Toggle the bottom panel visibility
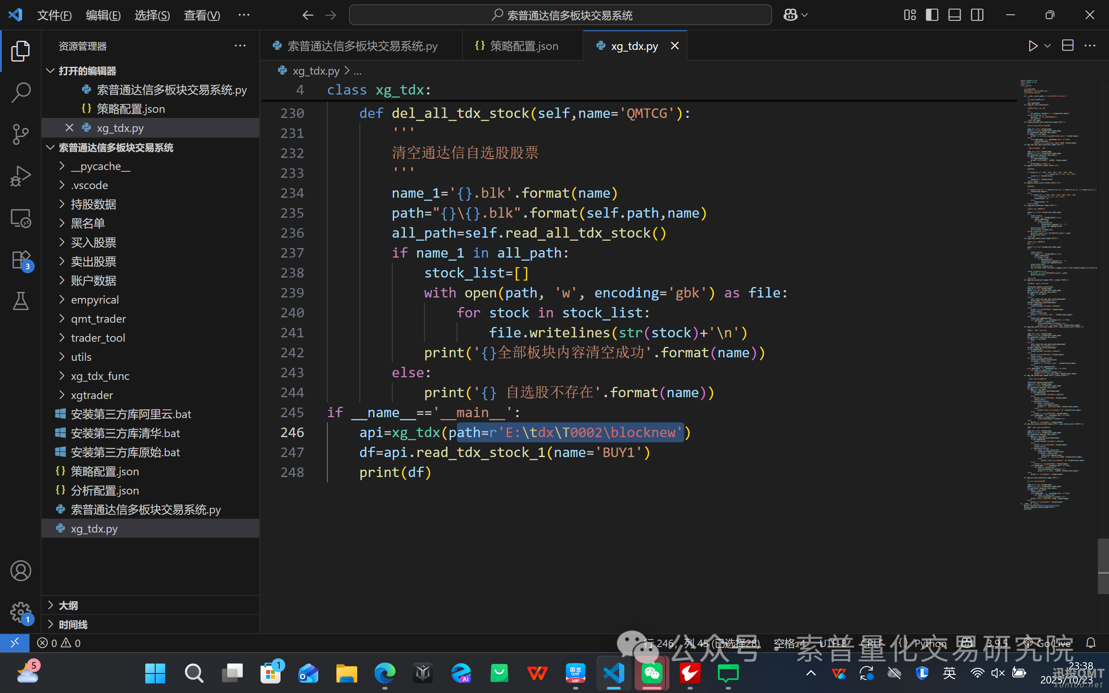 click(954, 15)
